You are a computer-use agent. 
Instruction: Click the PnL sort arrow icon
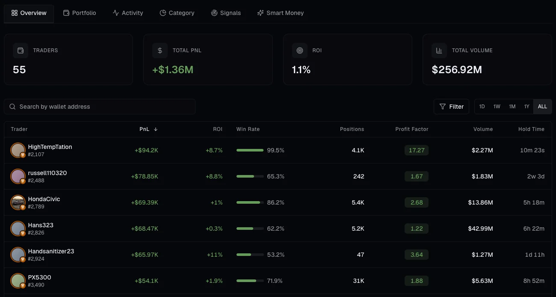(156, 129)
